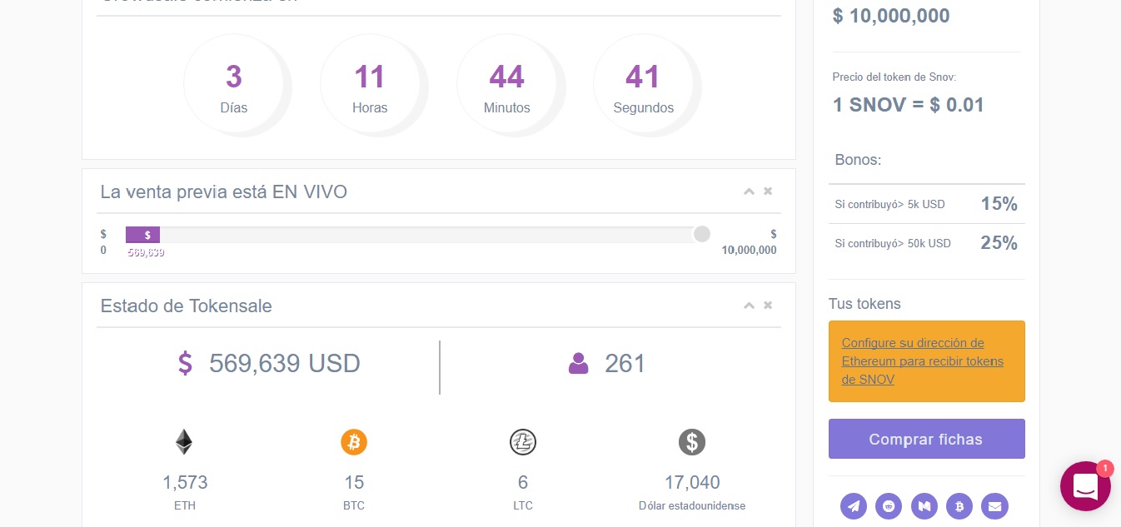Click the presale progress bar end handle
Screen dimensions: 1121x527
click(702, 234)
